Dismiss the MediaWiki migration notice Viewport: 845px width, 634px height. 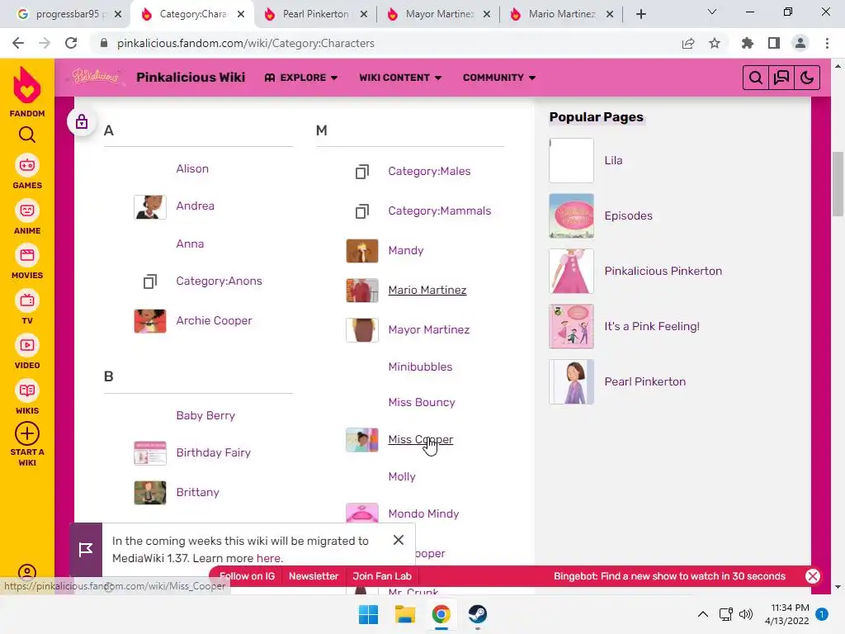point(399,540)
